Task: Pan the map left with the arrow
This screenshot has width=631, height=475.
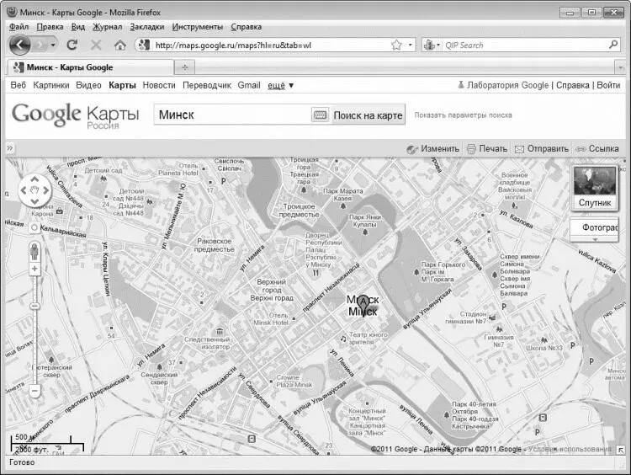Action: (24, 190)
